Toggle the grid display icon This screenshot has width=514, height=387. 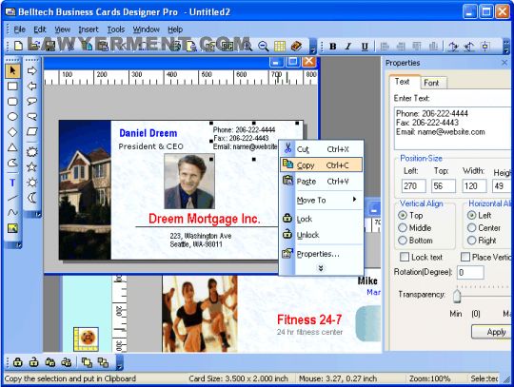click(x=280, y=47)
